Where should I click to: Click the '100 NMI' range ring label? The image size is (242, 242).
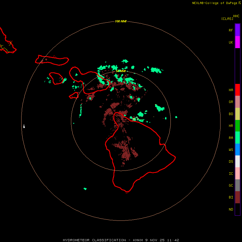[121, 21]
